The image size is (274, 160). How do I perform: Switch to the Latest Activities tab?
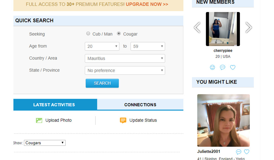coord(54,105)
